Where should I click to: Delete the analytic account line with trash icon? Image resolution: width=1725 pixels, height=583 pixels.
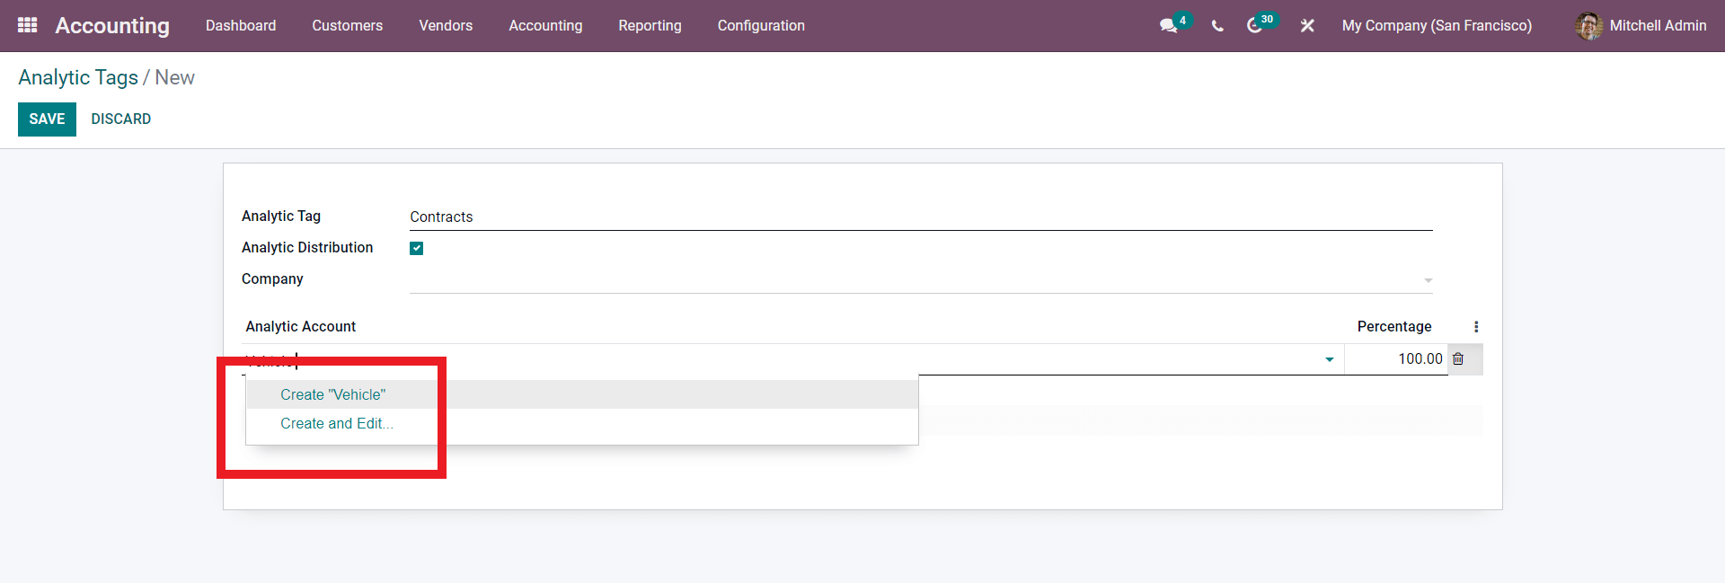coord(1458,358)
